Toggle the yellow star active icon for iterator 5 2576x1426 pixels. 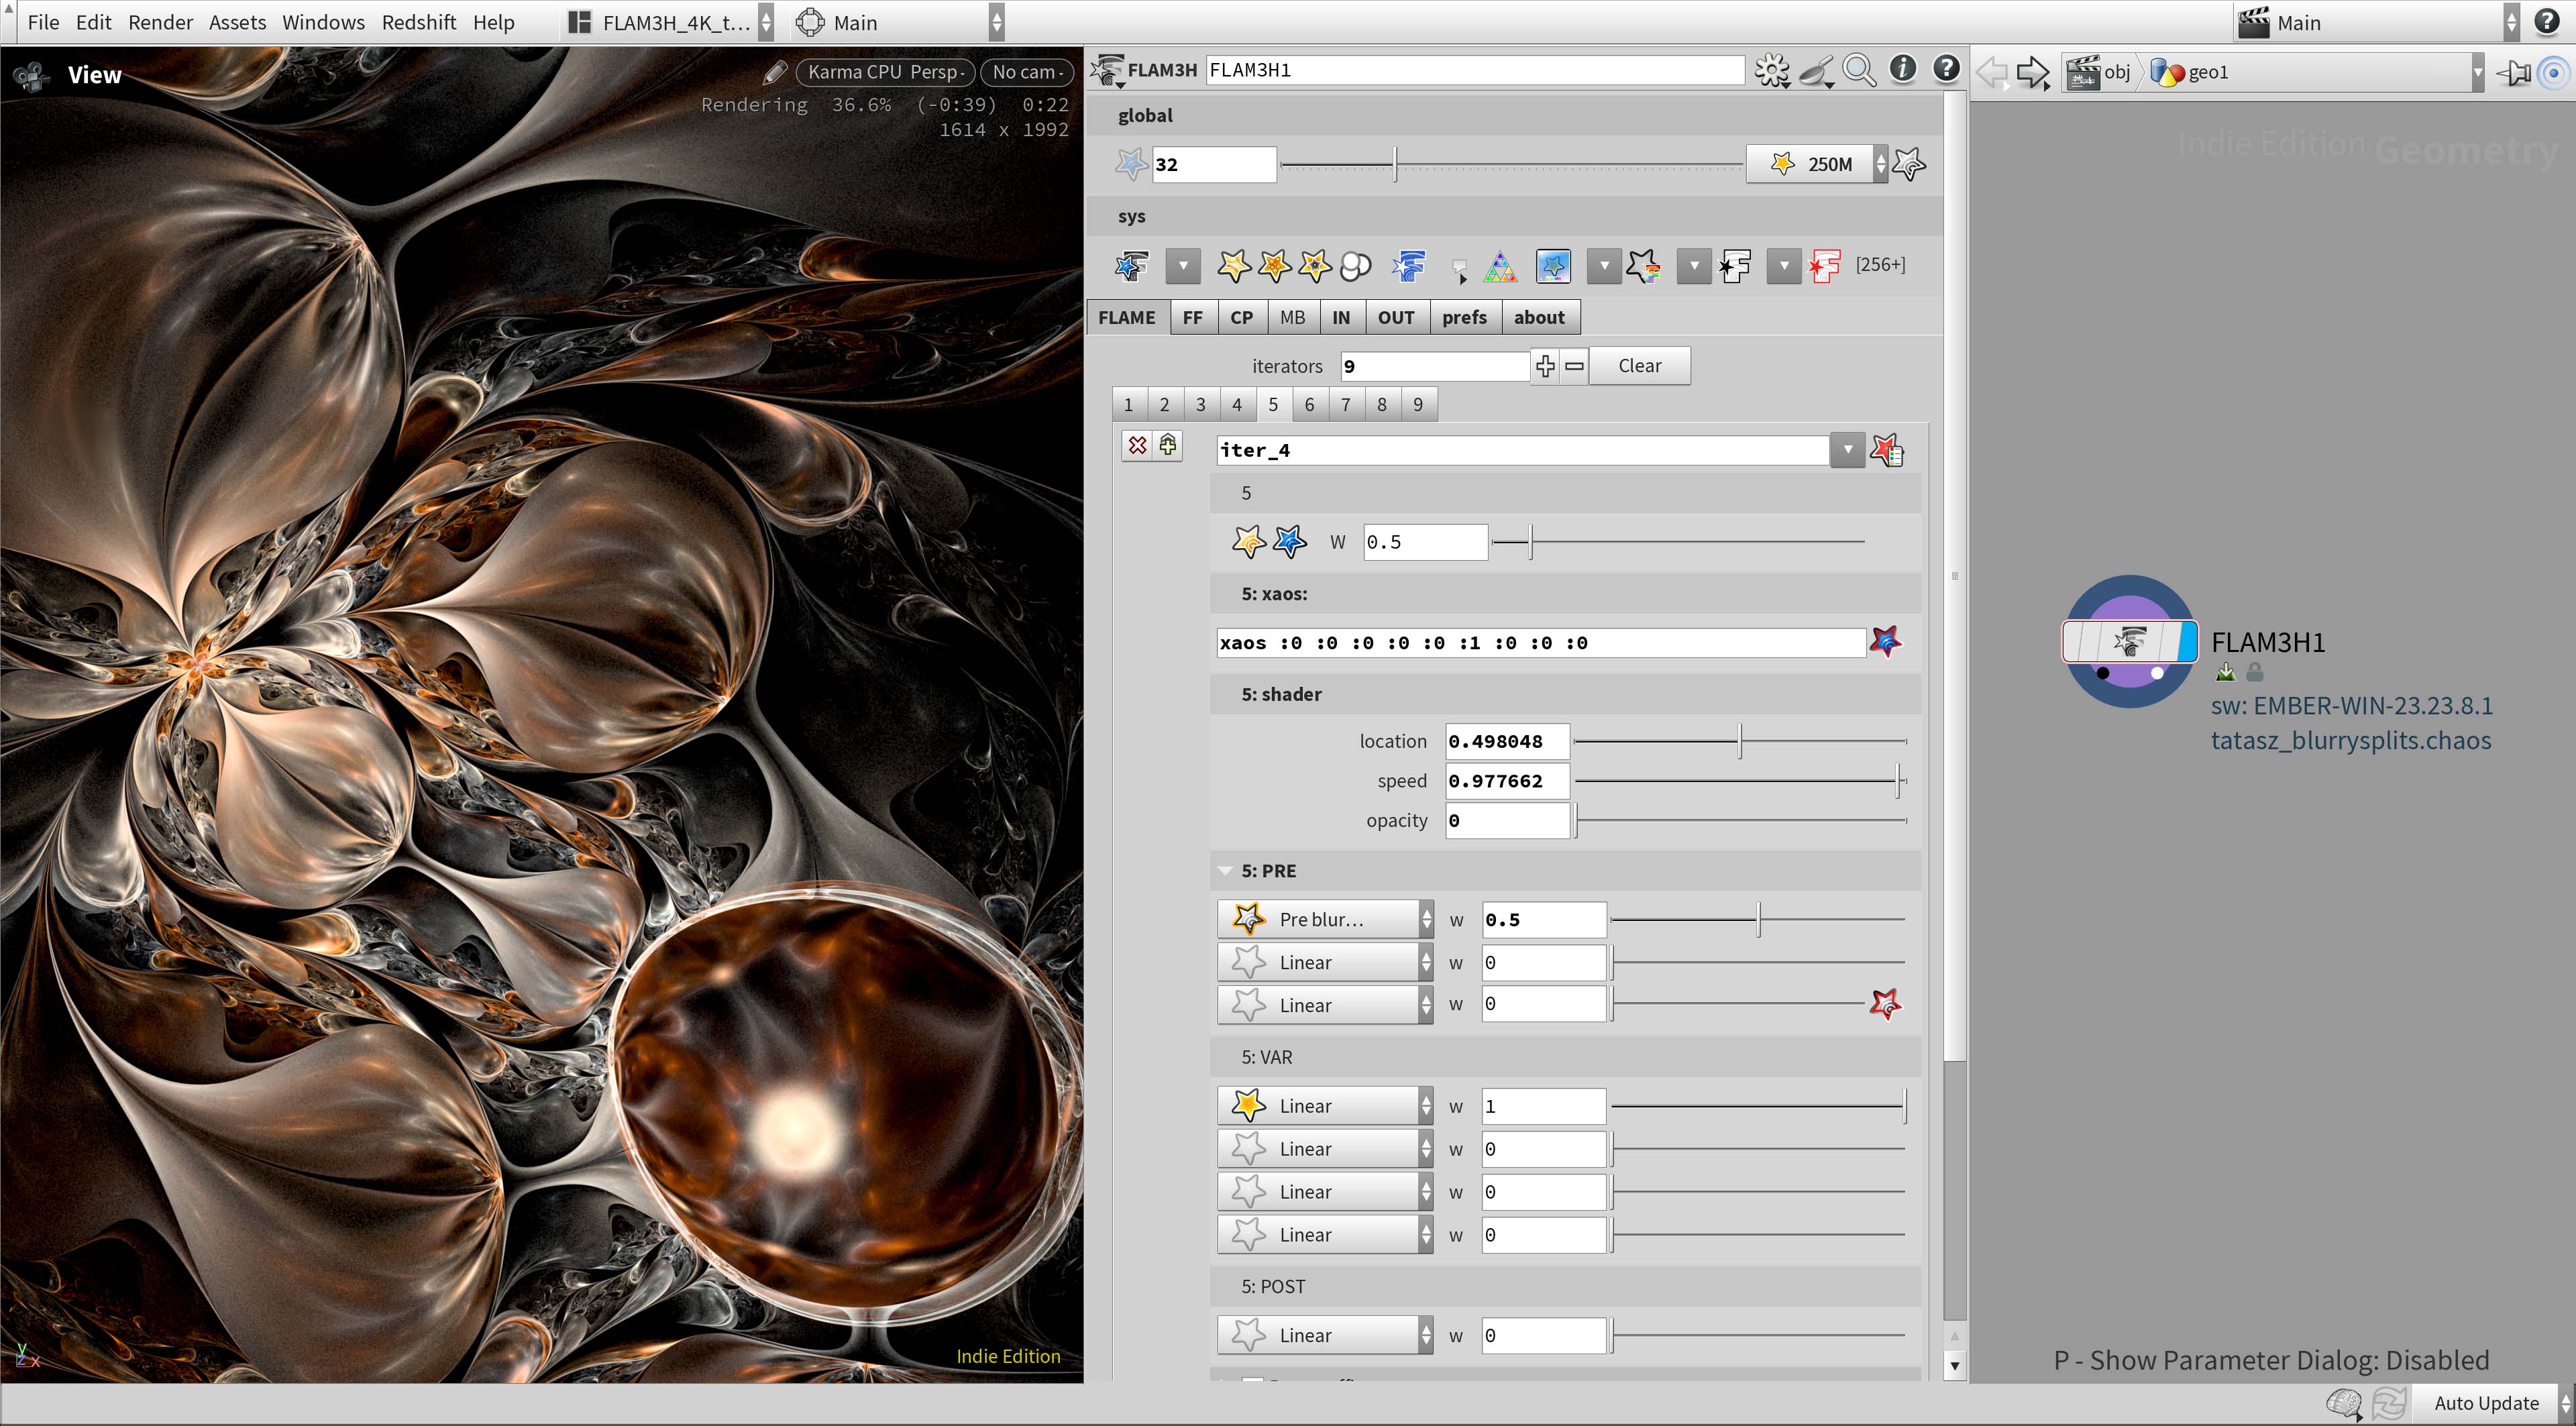tap(1248, 542)
